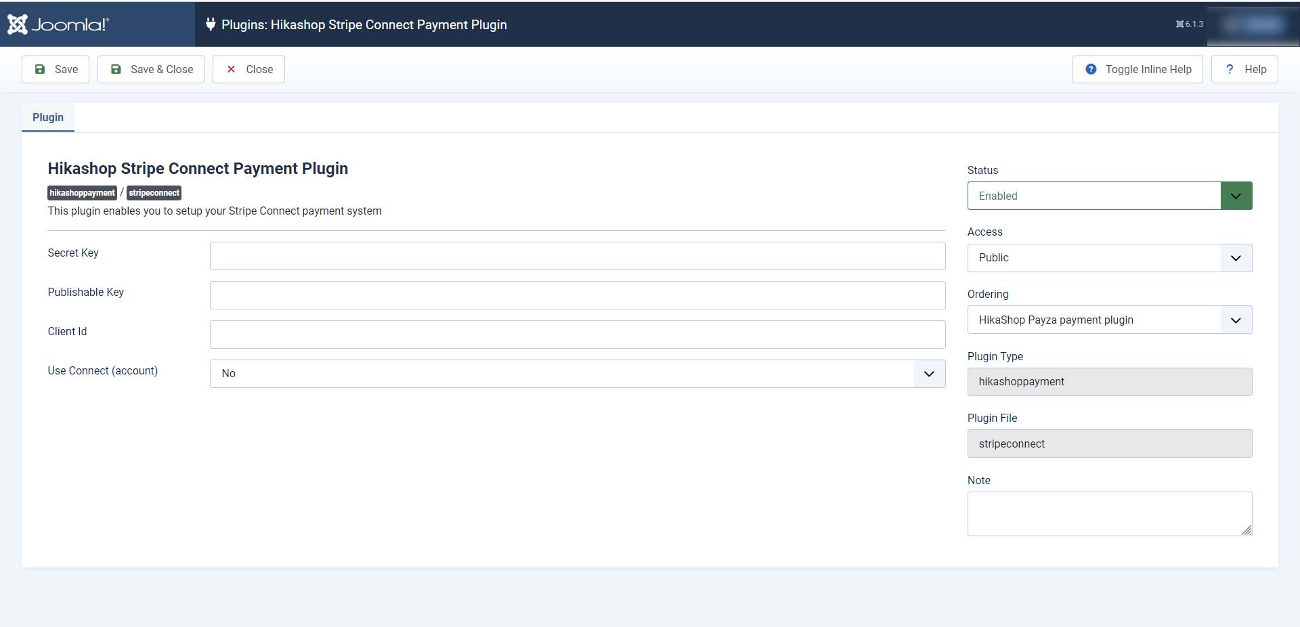Click the plug icon beside the Plugins title
Screen dimensions: 1300x627
pos(211,24)
